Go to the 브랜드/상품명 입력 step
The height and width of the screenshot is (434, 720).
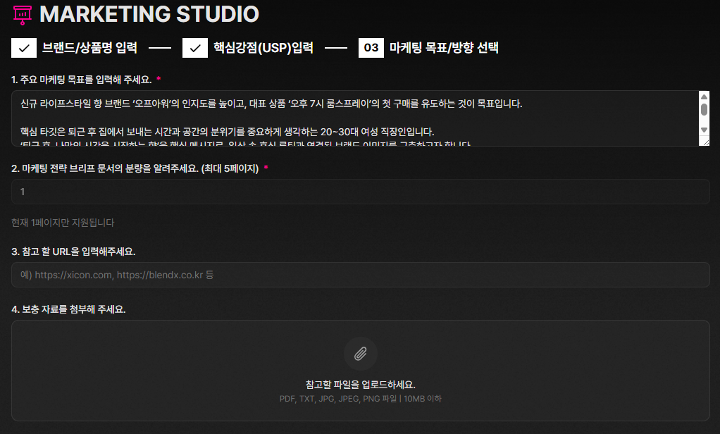click(89, 48)
